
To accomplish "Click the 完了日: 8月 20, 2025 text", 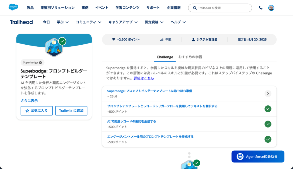I will click(252, 40).
